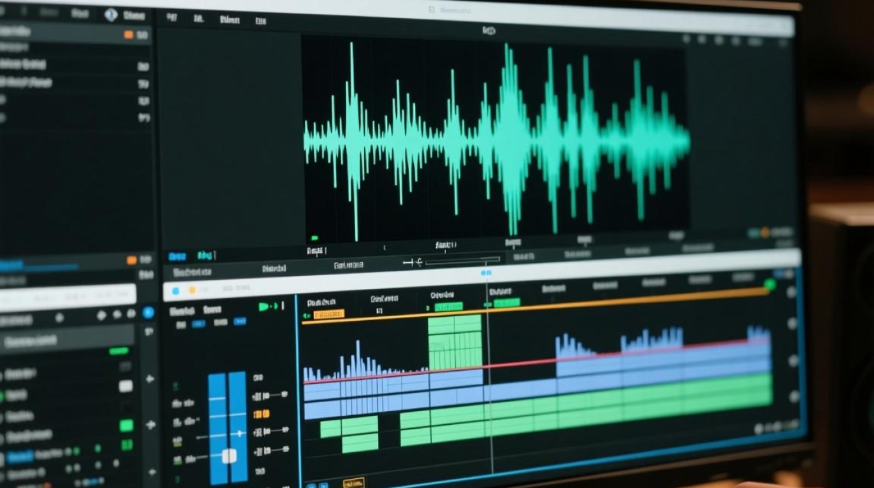
Task: Click the orange dot icon in the white toolbar strip
Action: 192,290
